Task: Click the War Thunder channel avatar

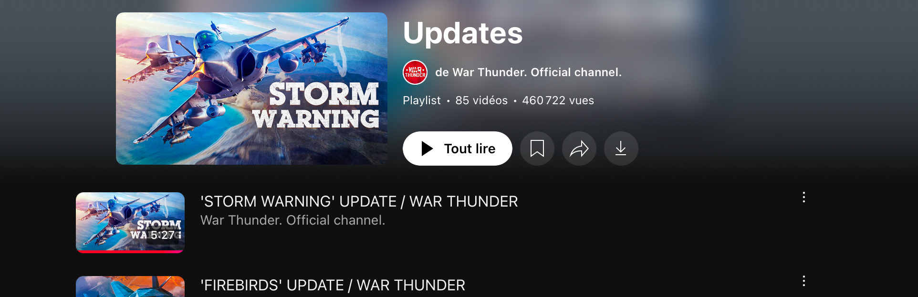Action: (415, 72)
